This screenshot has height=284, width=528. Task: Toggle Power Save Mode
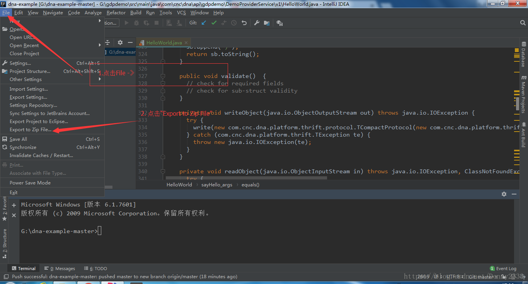coord(52,183)
